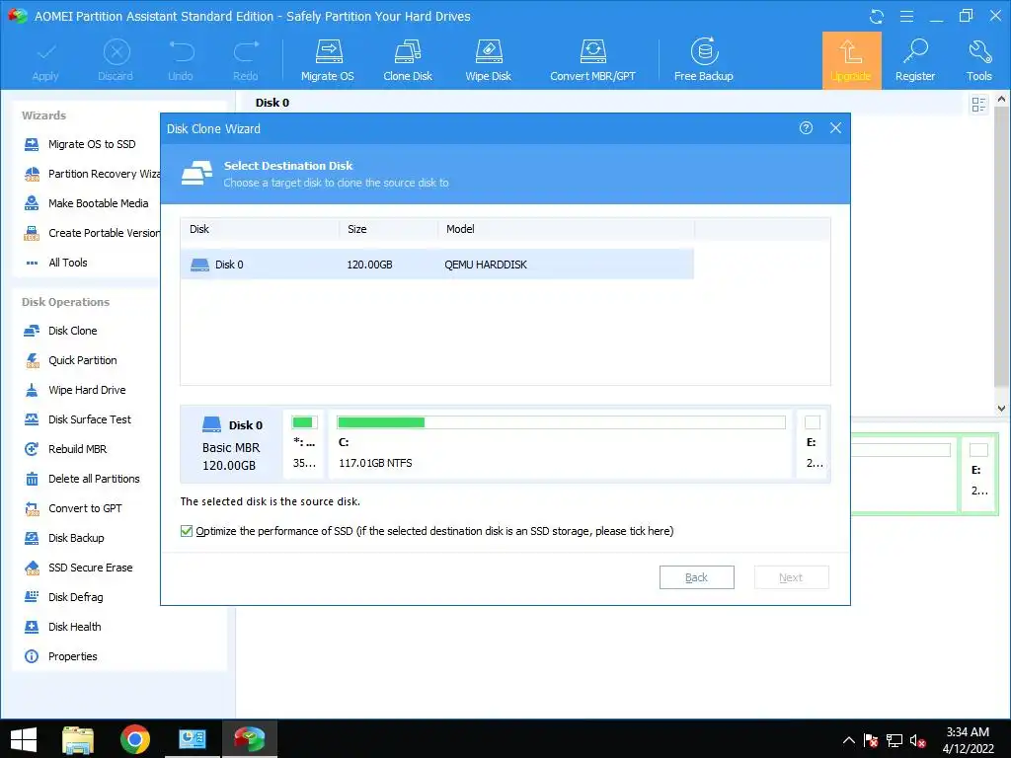The height and width of the screenshot is (758, 1011).
Task: Open Free Backup in toolbar
Action: (703, 60)
